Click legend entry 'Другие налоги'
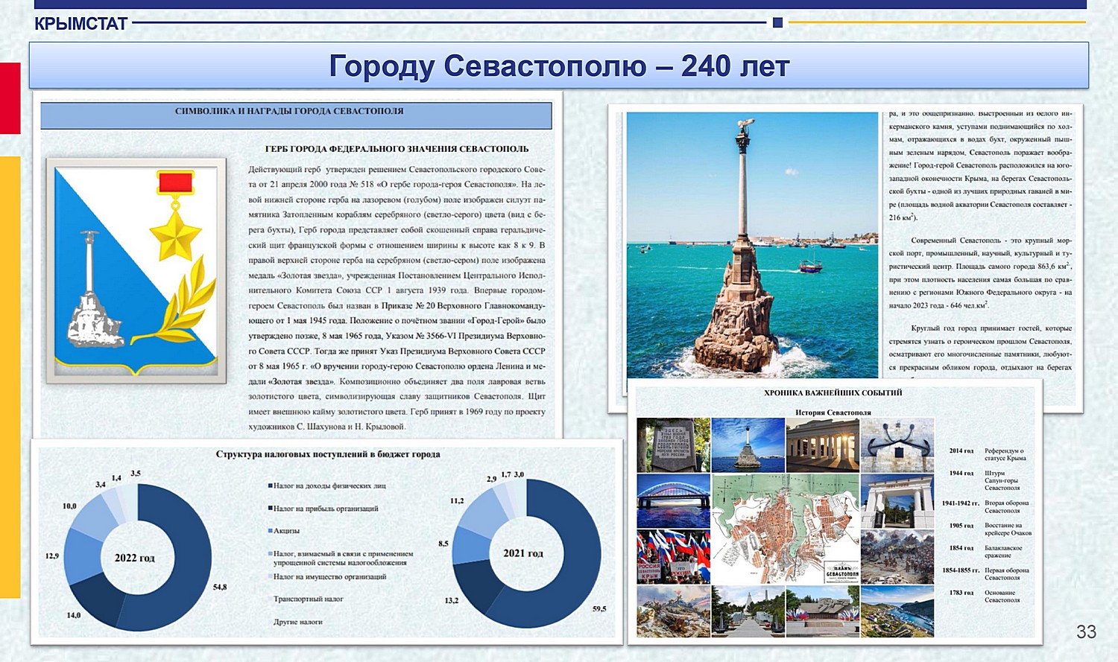 point(298,622)
